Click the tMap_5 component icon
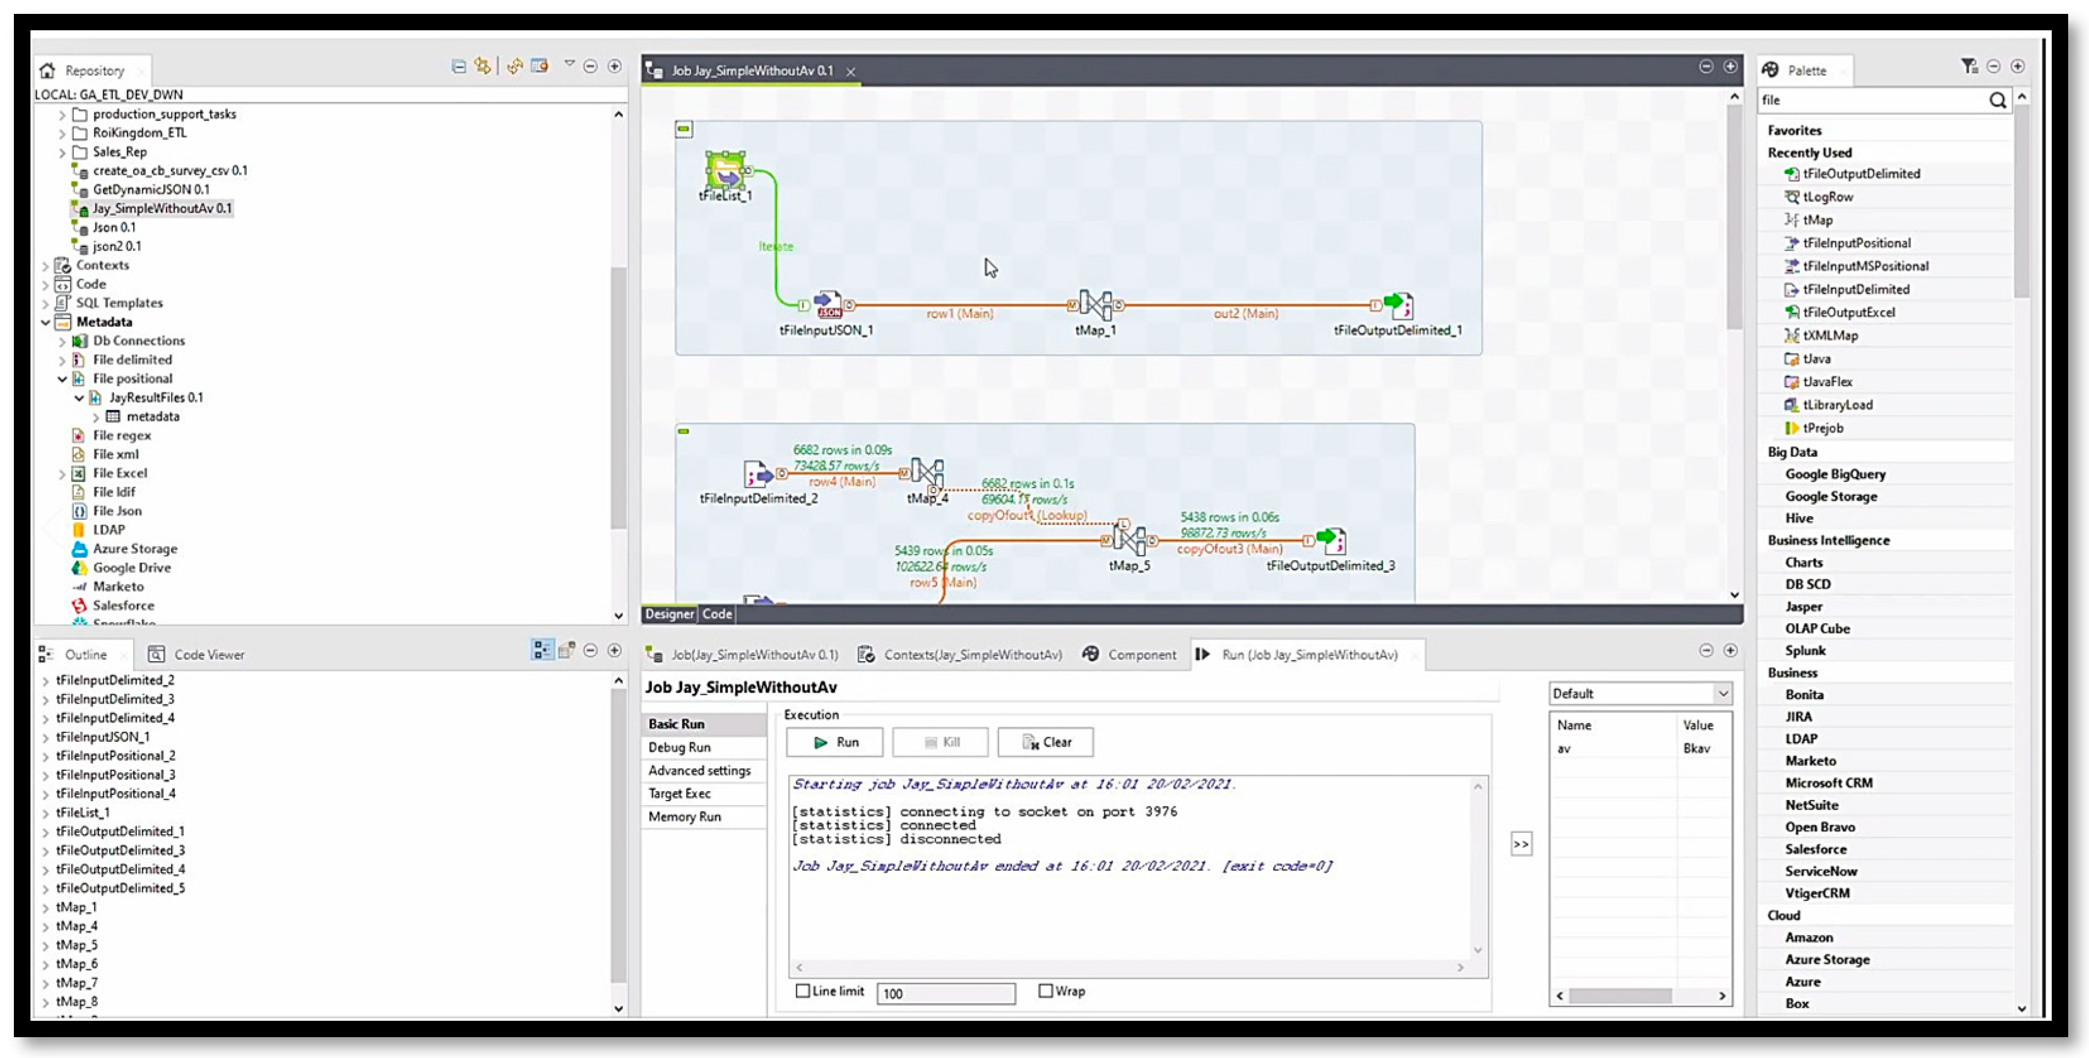2089x1058 pixels. tap(1129, 539)
